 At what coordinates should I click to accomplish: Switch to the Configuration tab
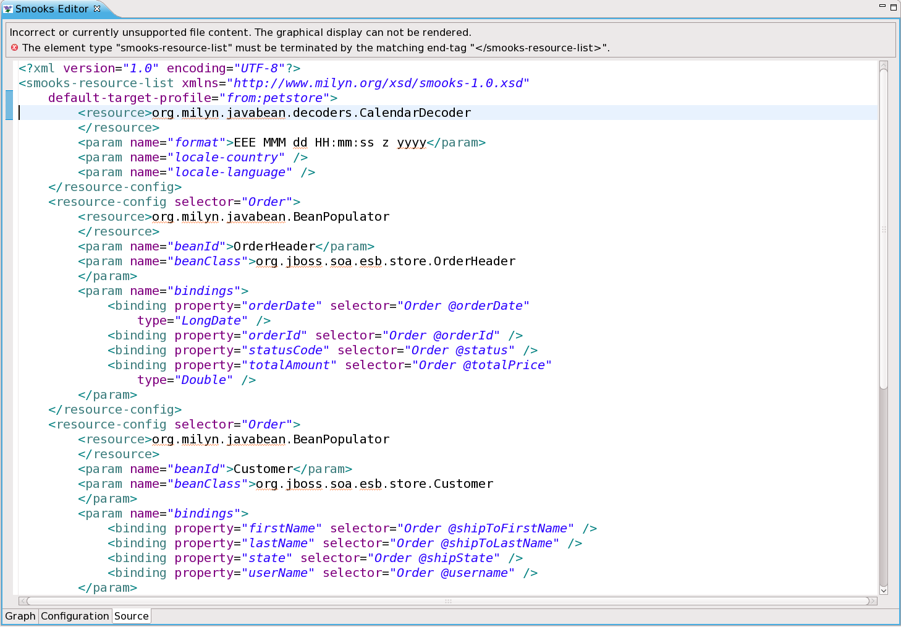75,616
